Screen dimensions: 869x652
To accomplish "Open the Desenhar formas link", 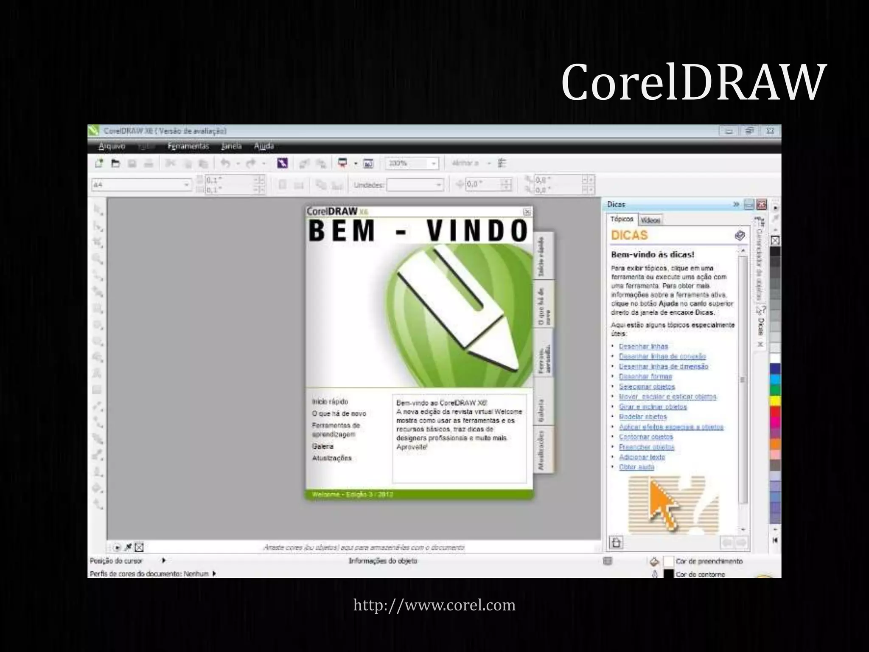I will click(x=645, y=377).
